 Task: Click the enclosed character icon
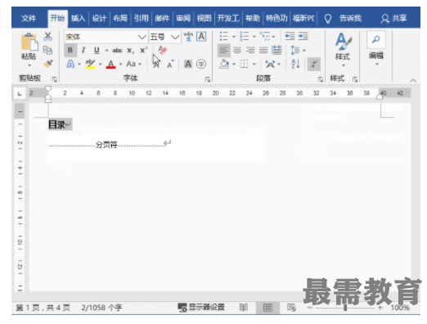pos(201,64)
